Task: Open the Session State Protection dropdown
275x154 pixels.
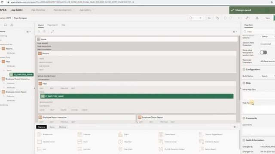Action: [267, 44]
